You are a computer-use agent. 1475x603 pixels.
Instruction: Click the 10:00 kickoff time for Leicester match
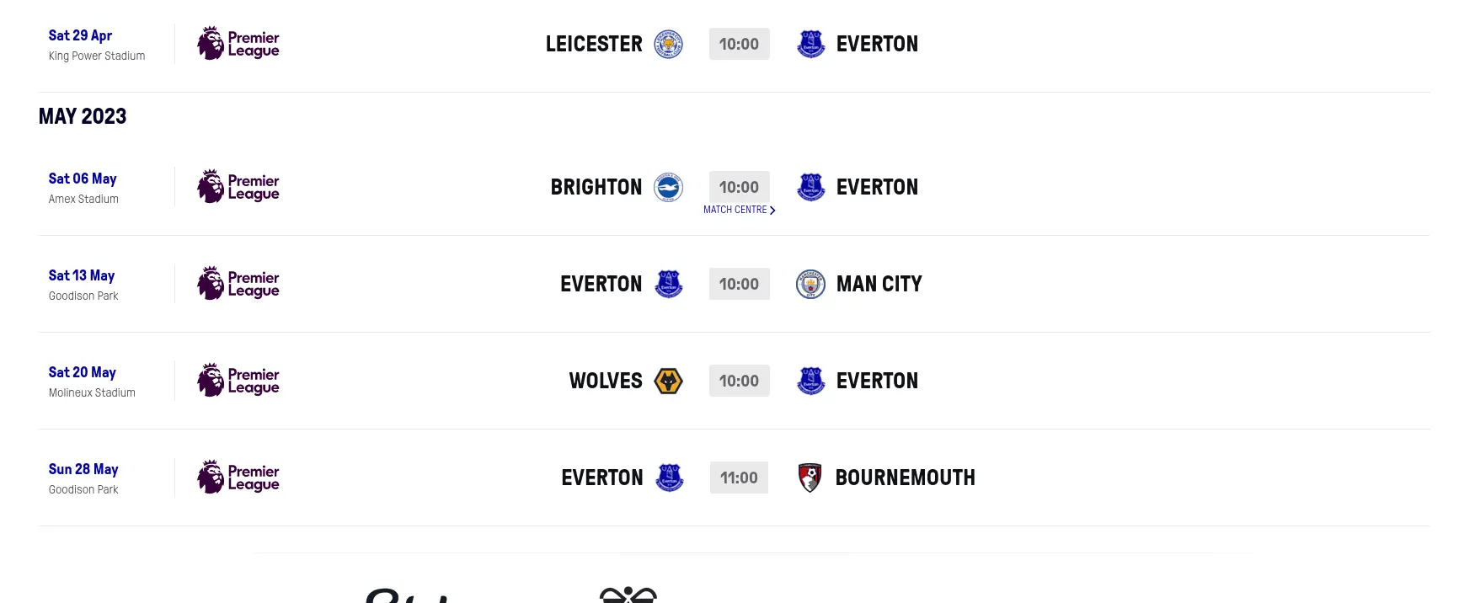click(739, 45)
